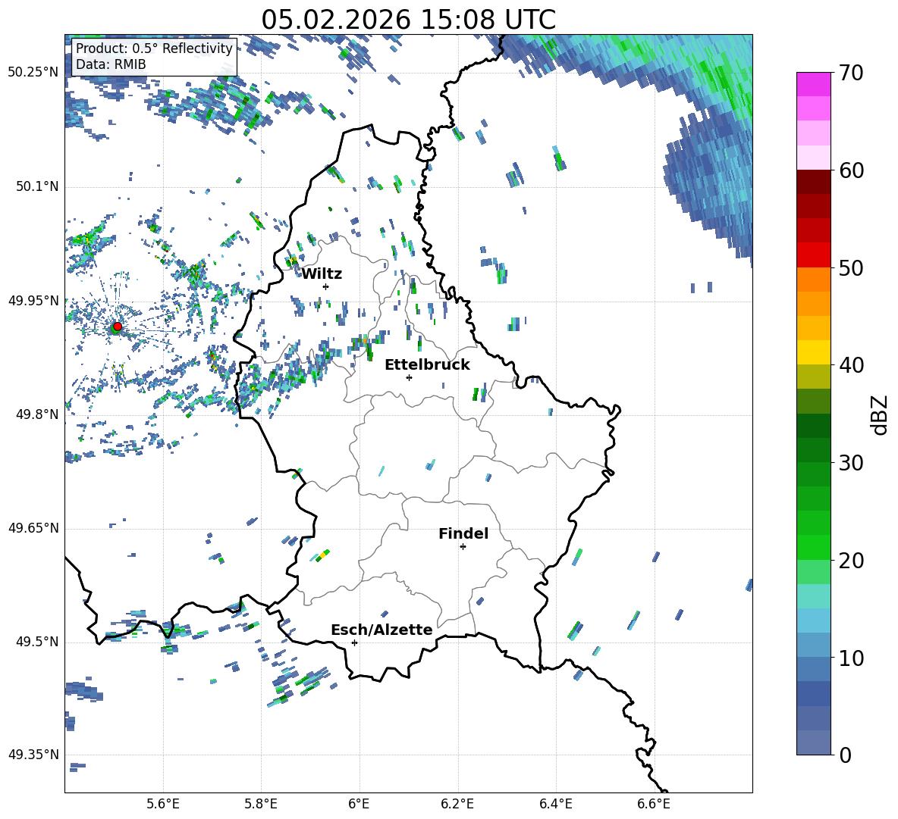Click the yellow echo west of Findel
Screen dimensions: 898x819
pyautogui.click(x=322, y=554)
